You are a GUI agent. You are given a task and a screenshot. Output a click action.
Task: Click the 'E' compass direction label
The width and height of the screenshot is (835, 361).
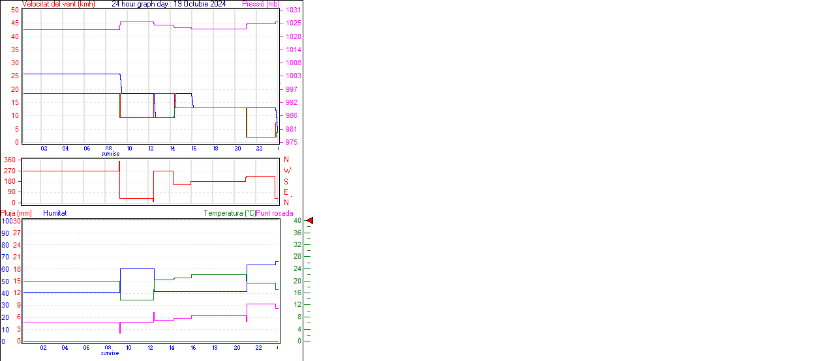(x=286, y=192)
